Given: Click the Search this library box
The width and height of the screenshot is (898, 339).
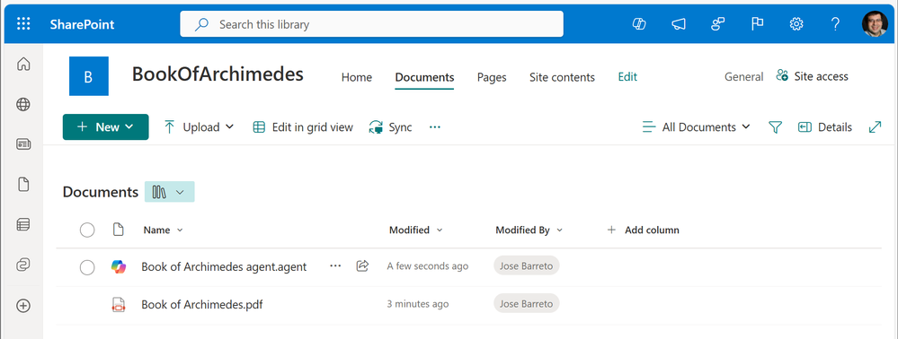Looking at the screenshot, I should 371,24.
